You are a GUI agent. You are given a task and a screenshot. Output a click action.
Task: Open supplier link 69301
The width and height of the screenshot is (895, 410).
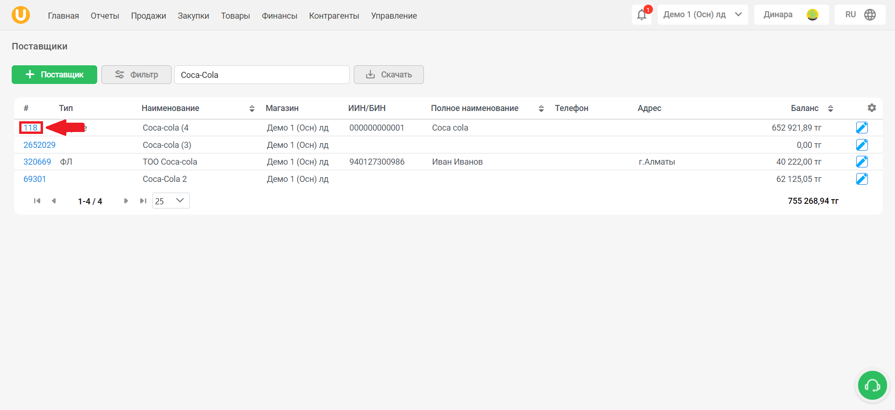coord(35,179)
